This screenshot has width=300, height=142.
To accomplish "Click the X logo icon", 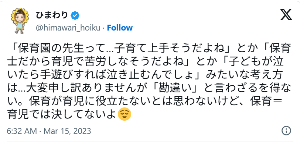I will coord(286,14).
